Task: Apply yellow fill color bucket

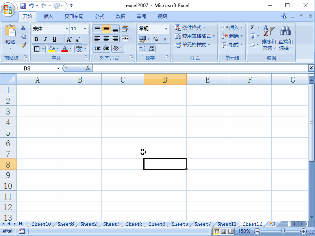Action: click(x=52, y=49)
